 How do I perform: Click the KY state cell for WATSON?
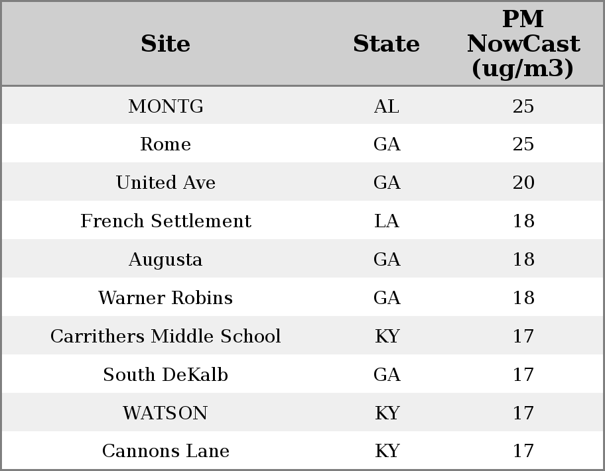click(387, 413)
